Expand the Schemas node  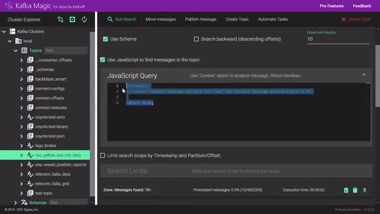point(16,203)
